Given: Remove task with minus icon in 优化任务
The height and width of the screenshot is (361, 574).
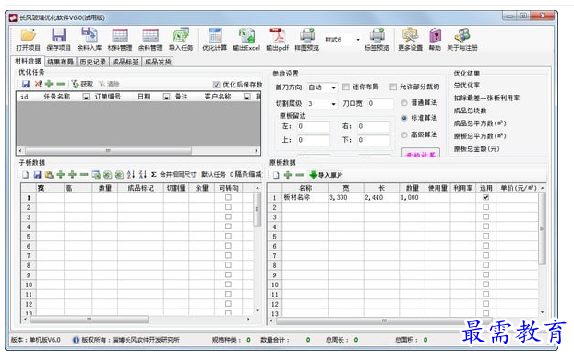Looking at the screenshot, I should [x=60, y=84].
